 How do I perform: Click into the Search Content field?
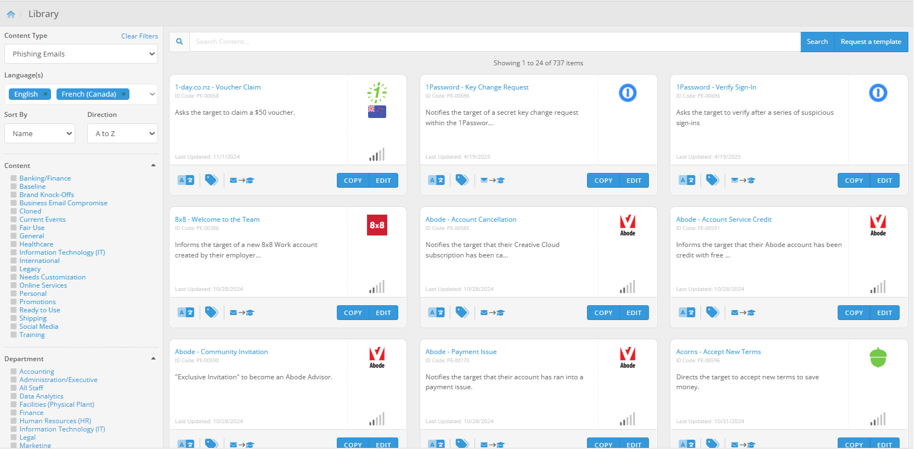[494, 42]
